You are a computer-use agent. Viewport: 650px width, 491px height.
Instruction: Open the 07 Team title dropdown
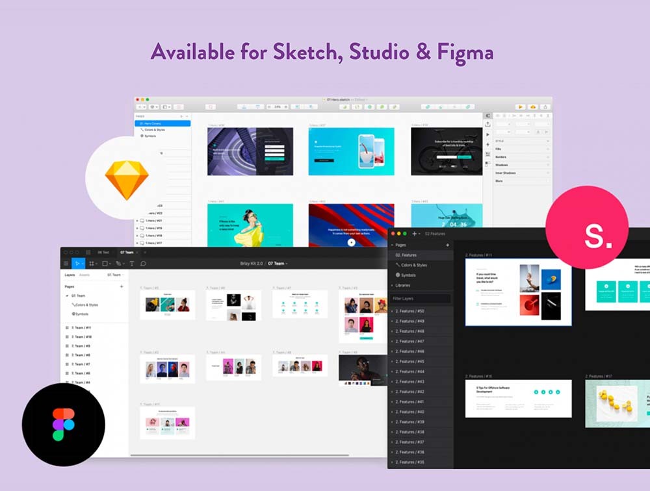pyautogui.click(x=278, y=264)
